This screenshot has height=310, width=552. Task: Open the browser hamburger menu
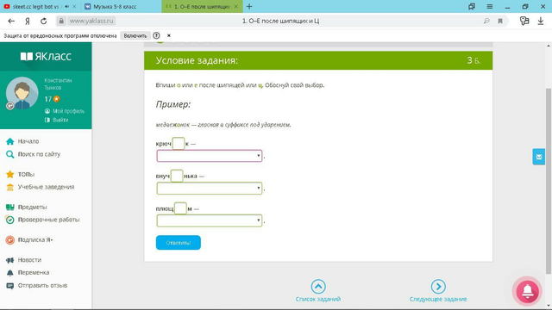coord(490,6)
